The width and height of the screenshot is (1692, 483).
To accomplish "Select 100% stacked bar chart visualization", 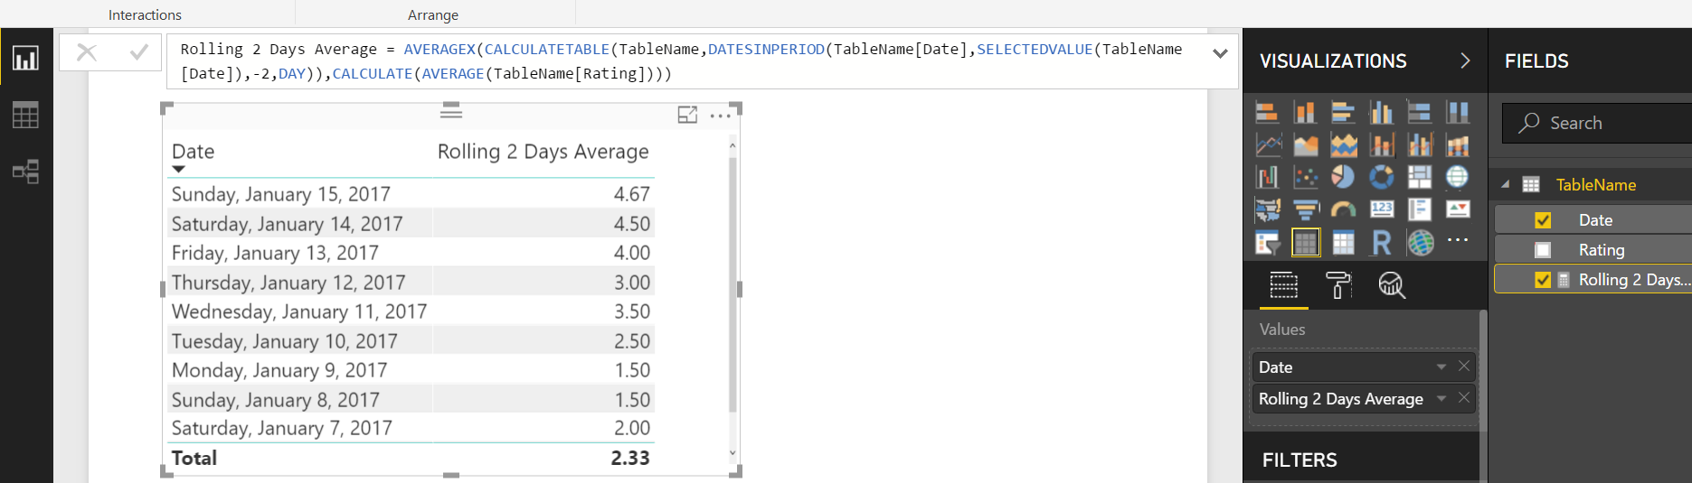I will click(x=1419, y=112).
